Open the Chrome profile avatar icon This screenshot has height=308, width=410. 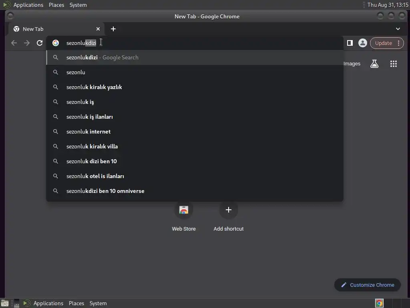[362, 43]
